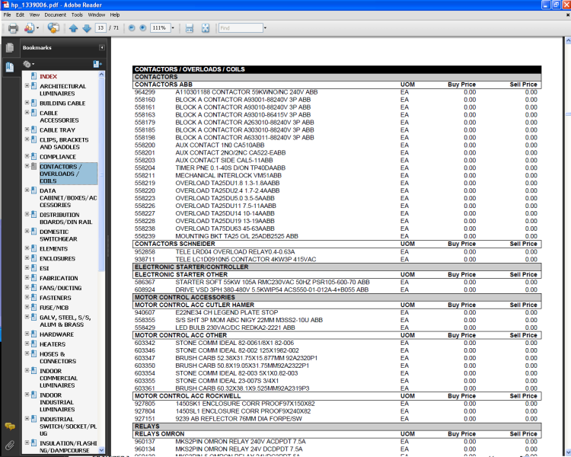Viewport: 571px width, 457px height.
Task: Select INDOOR INDUSTRIAL LUMINAIRES bookmark
Action: click(57, 402)
